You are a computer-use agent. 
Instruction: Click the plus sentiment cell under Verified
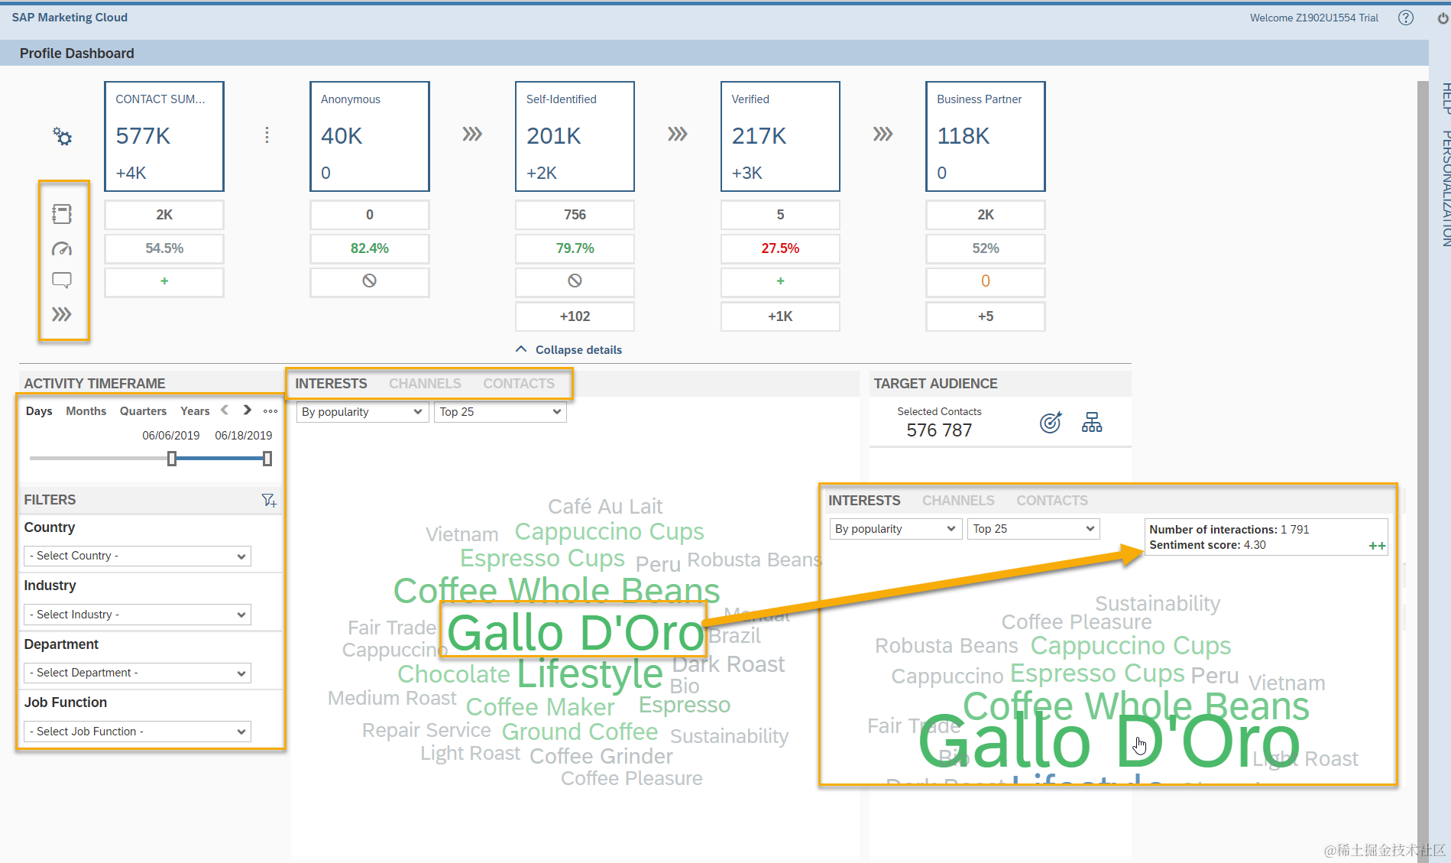pos(780,281)
